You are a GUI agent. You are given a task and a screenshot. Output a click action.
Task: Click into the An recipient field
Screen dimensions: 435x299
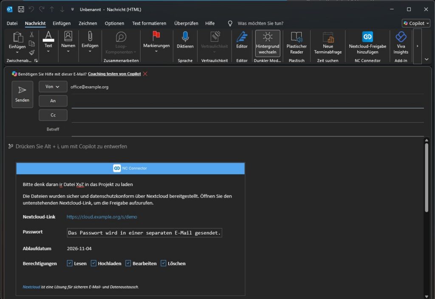[248, 101]
